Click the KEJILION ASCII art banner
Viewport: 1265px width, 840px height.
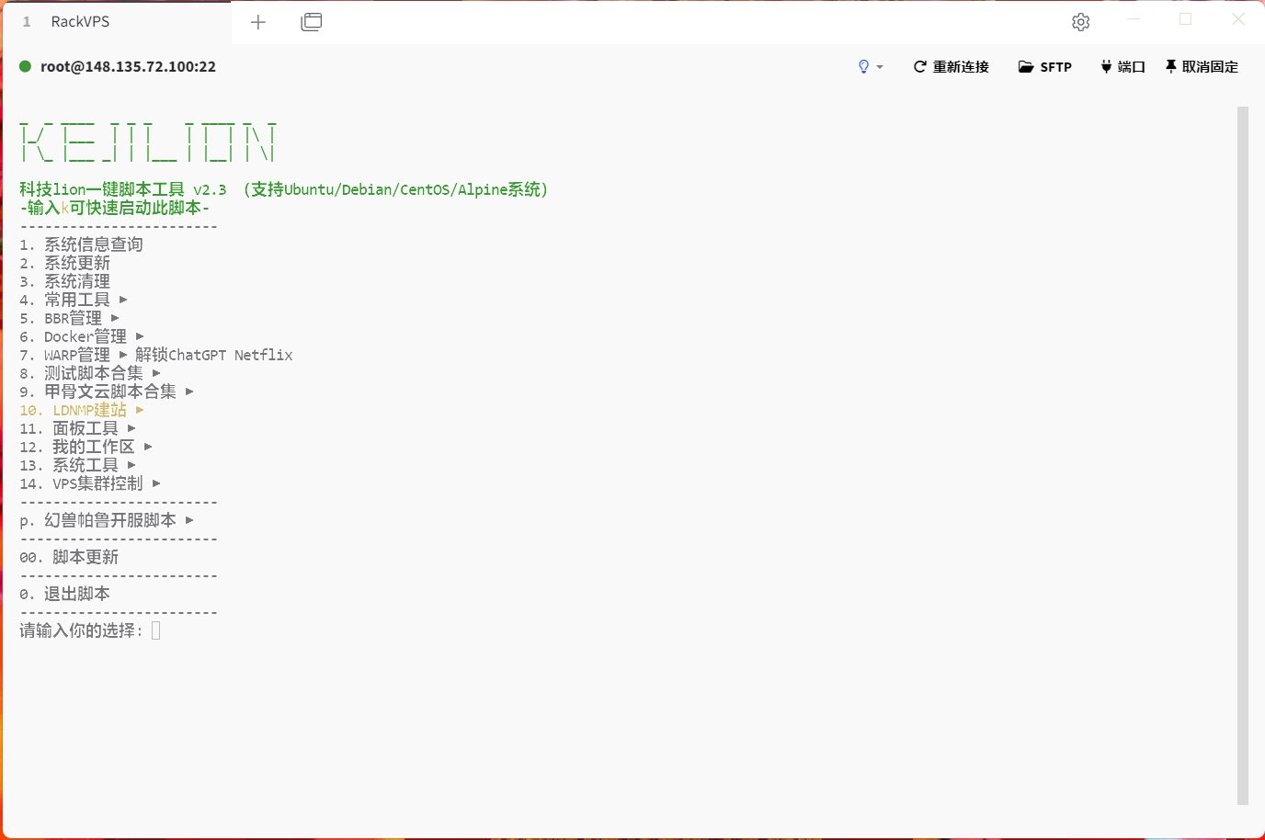pos(148,142)
